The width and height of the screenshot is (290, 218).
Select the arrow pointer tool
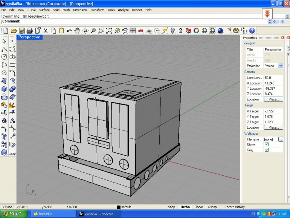pos(4,41)
